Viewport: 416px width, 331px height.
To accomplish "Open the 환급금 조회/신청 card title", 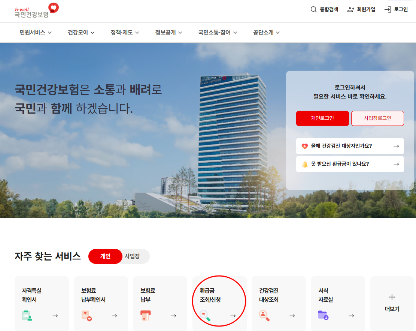I will point(210,295).
